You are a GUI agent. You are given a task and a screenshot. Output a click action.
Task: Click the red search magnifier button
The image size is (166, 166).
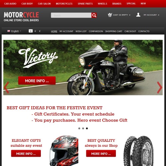(x=94, y=15)
